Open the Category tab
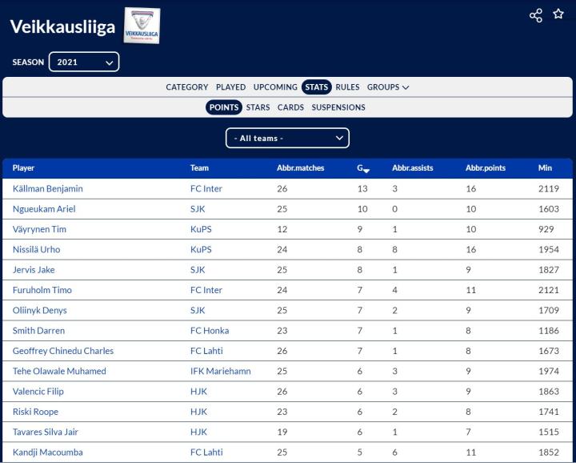This screenshot has height=463, width=576. pyautogui.click(x=186, y=87)
